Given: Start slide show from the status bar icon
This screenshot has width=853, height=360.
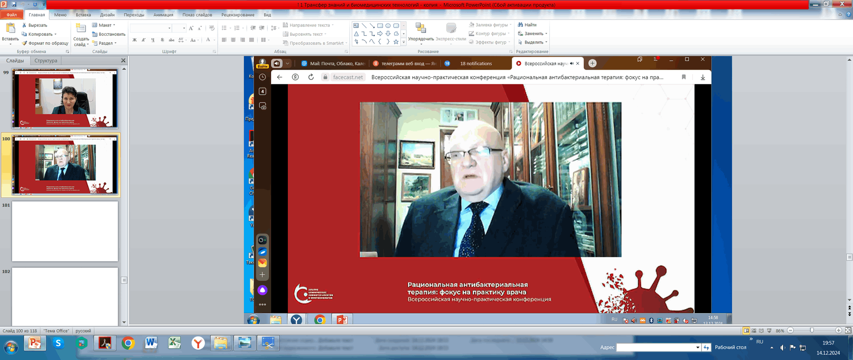Looking at the screenshot, I should tap(769, 331).
